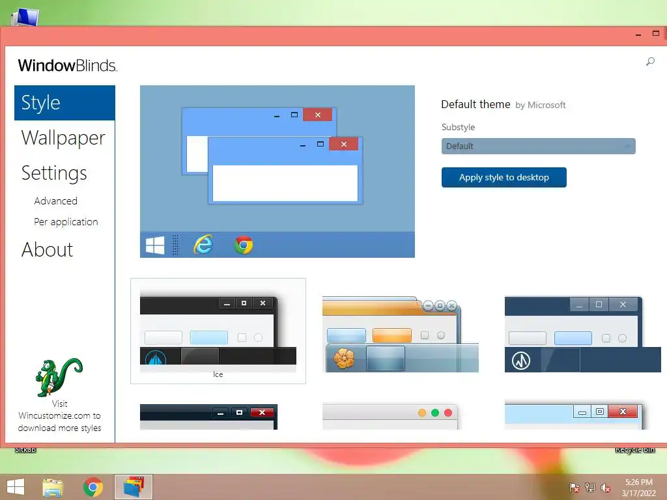Viewport: 667px width, 500px height.
Task: Click the Default theme title text
Action: point(475,105)
